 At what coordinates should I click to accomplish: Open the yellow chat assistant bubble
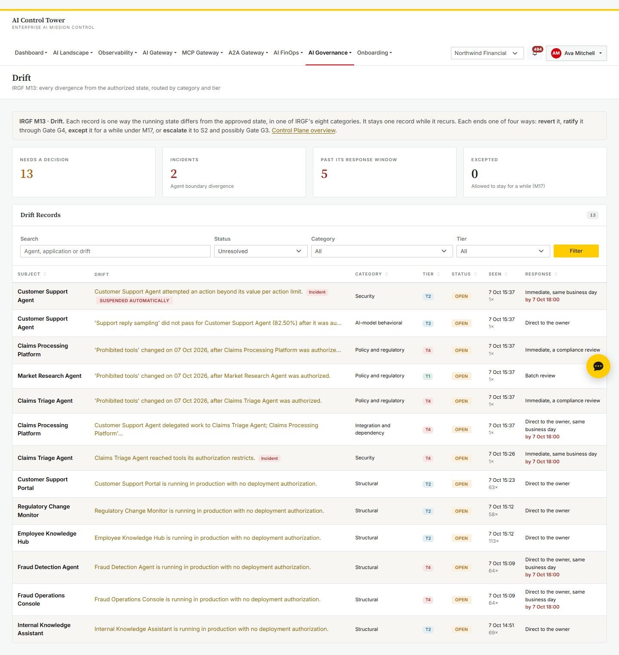pos(598,366)
